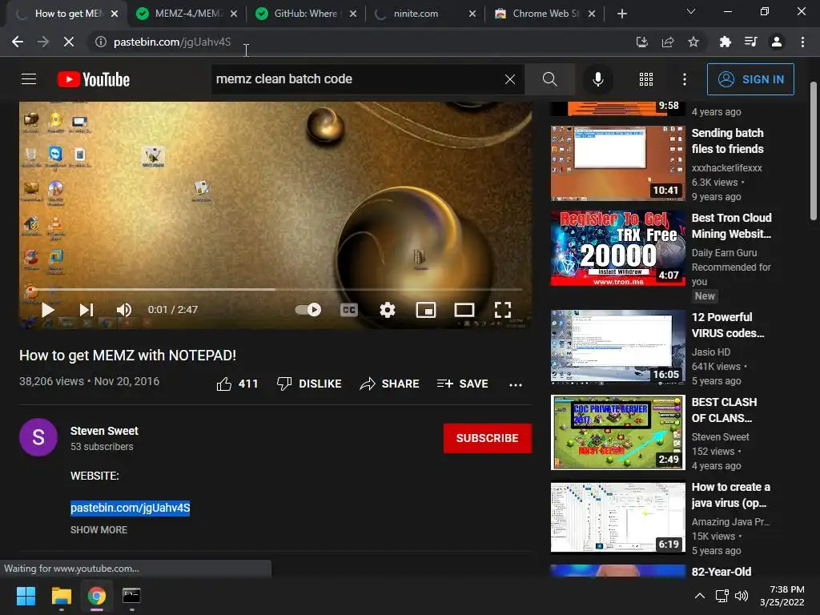Enter full screen mode
The height and width of the screenshot is (615, 820).
[503, 310]
